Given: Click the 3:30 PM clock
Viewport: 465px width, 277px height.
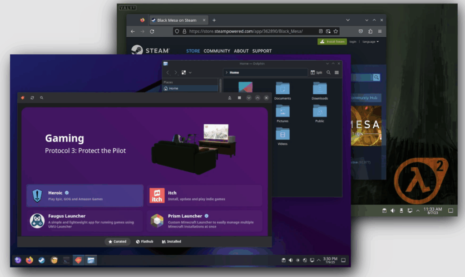Looking at the screenshot, I should 330,260.
